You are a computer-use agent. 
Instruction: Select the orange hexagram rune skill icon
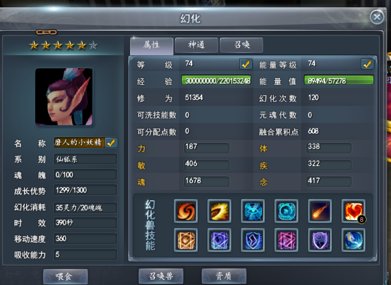tap(186, 240)
